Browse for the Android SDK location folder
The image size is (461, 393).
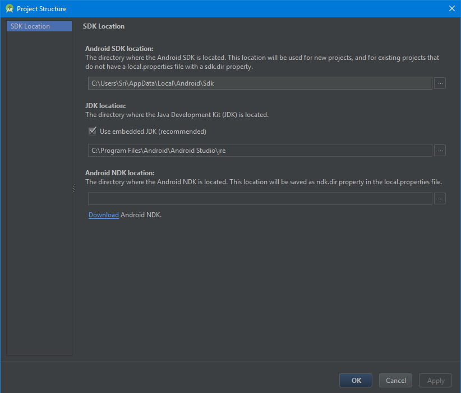tap(440, 83)
